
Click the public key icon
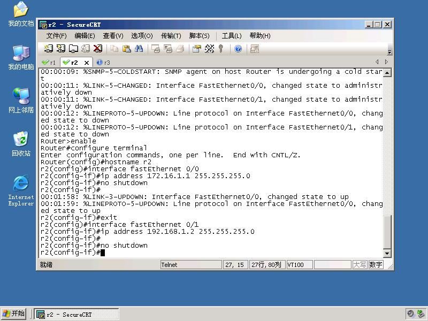[221, 49]
